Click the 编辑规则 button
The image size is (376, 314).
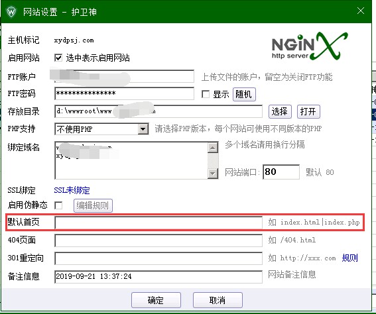pos(93,205)
